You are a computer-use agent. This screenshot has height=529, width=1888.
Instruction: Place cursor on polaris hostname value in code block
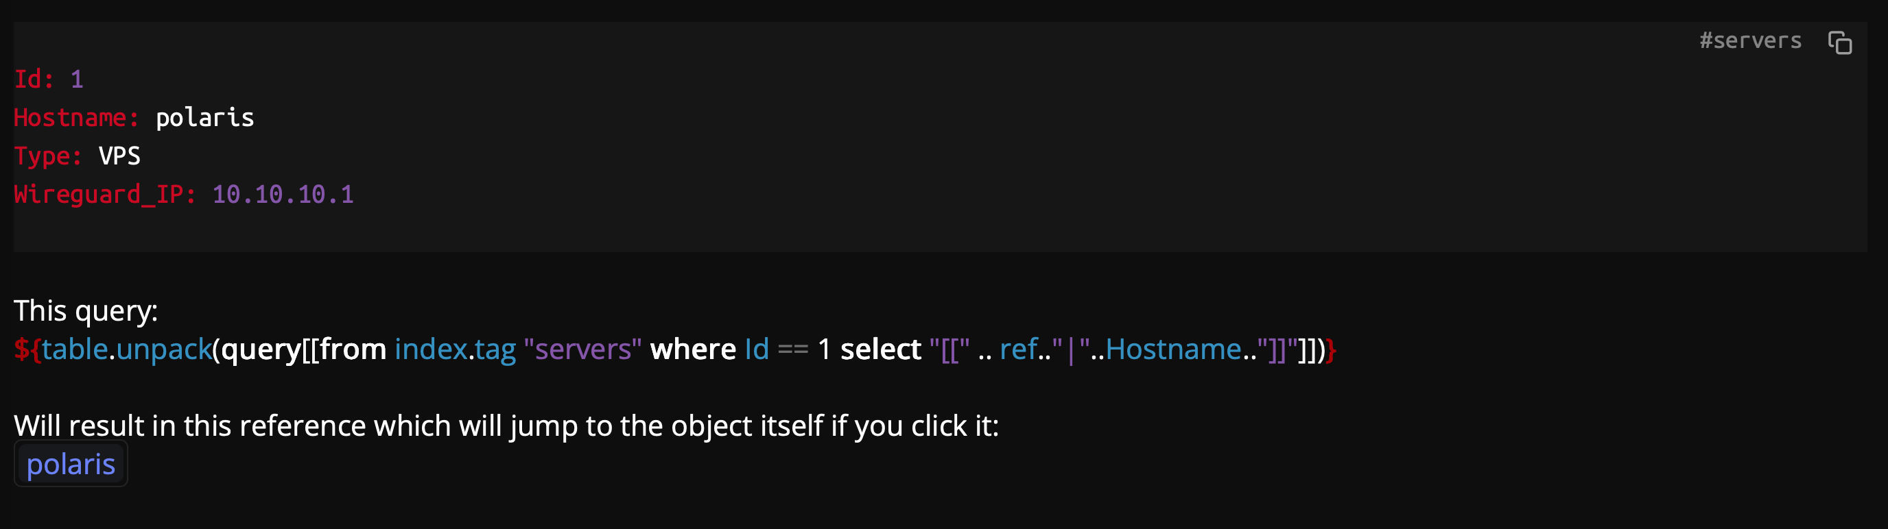(x=204, y=118)
